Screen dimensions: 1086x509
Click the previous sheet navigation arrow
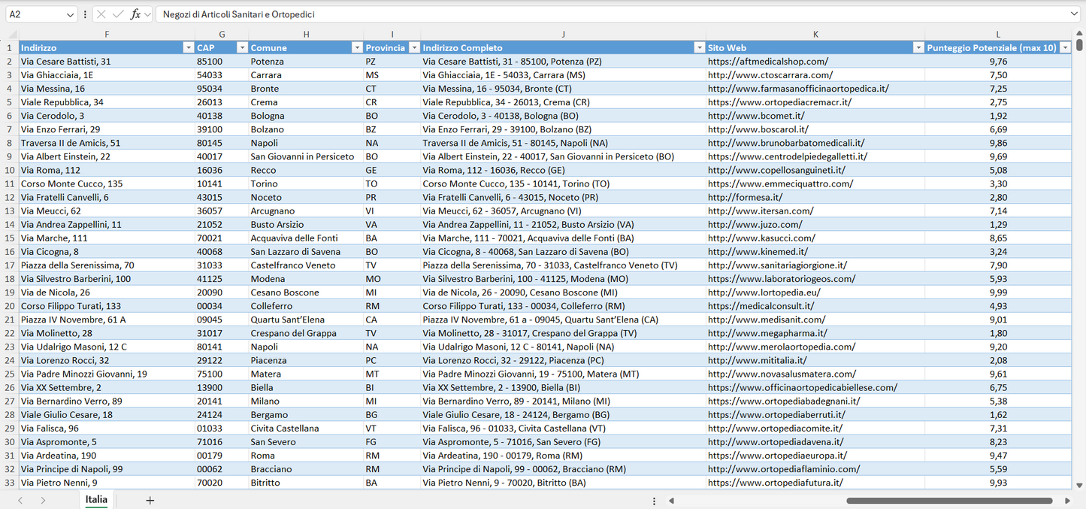[20, 500]
